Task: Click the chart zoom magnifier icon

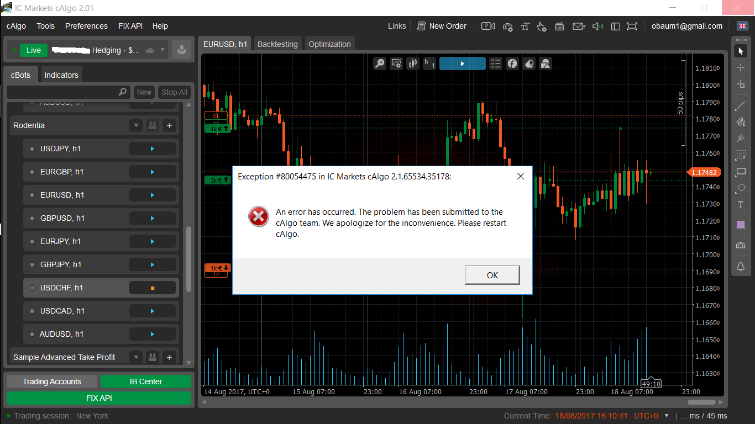Action: (380, 63)
